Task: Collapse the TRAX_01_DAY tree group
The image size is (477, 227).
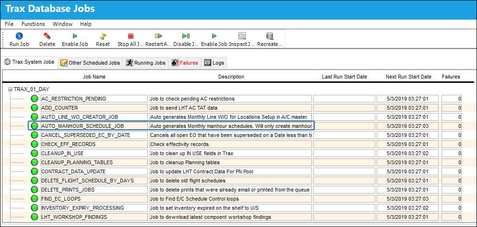Action: click(11, 90)
